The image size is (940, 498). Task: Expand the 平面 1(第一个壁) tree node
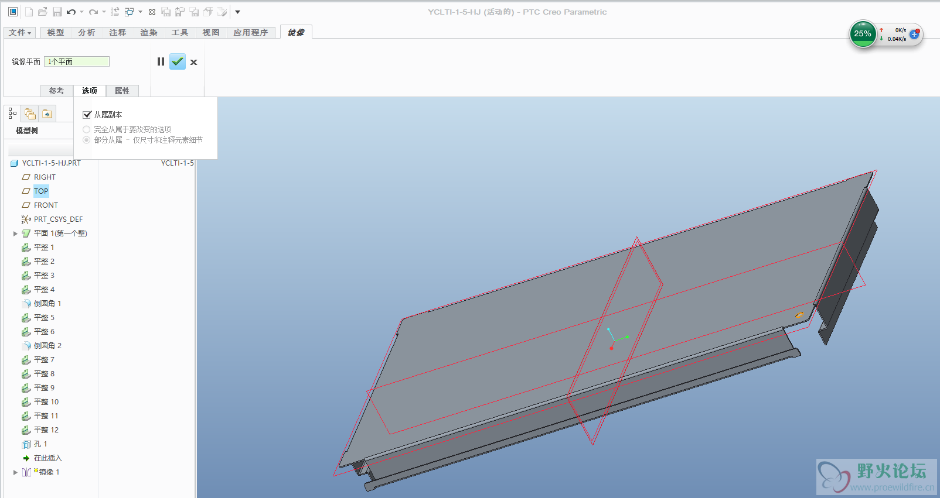pos(15,233)
